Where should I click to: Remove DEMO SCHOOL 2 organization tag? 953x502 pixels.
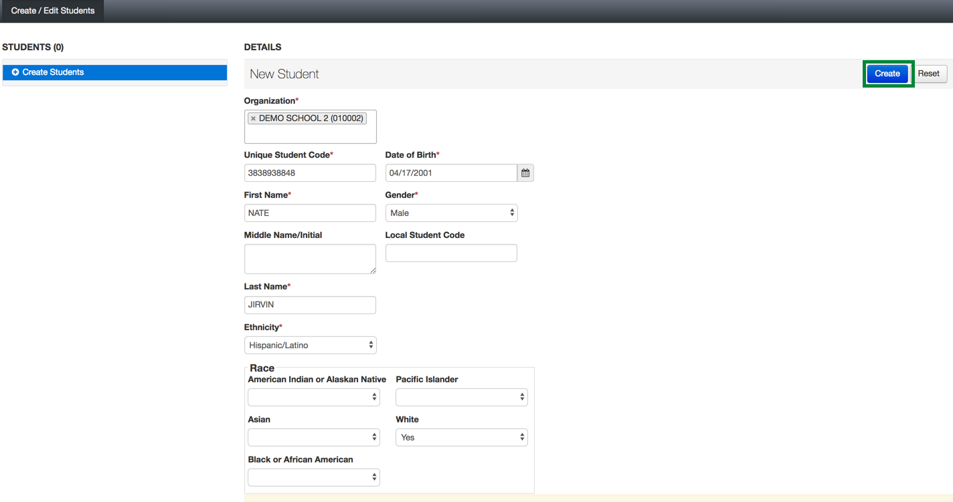point(253,118)
